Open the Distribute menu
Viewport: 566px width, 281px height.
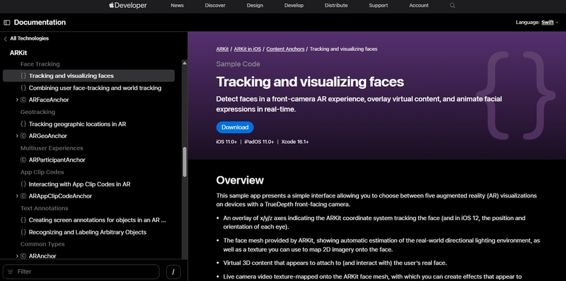click(336, 5)
